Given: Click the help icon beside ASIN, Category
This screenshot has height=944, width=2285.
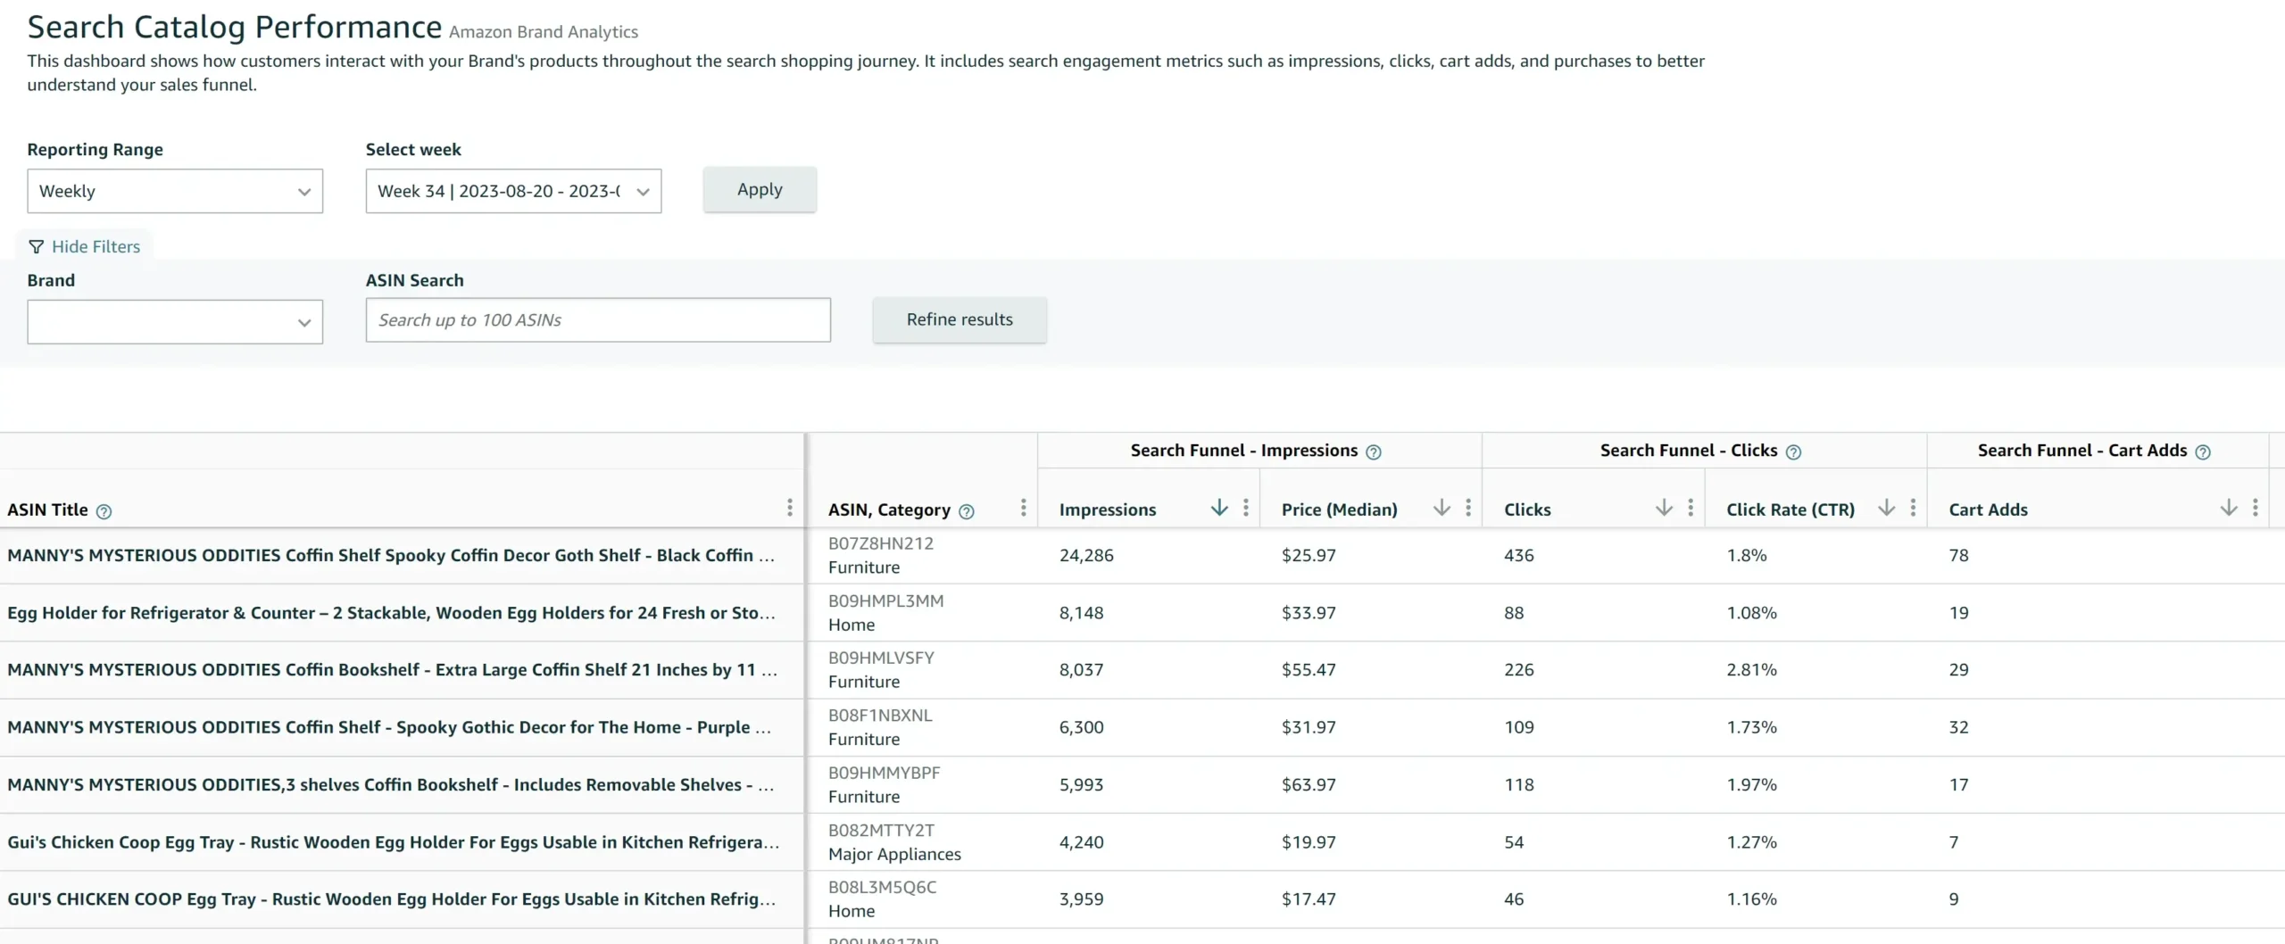Looking at the screenshot, I should [x=967, y=510].
